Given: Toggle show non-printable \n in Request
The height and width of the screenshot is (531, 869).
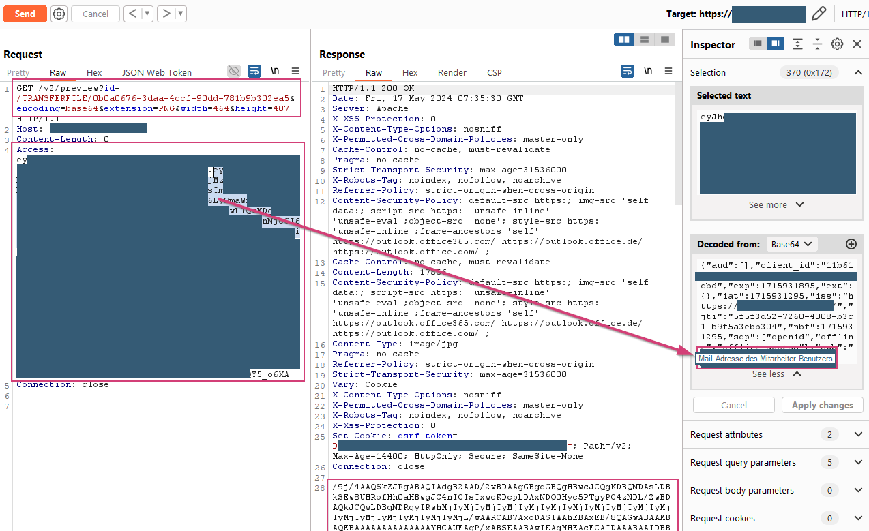Looking at the screenshot, I should click(x=275, y=71).
